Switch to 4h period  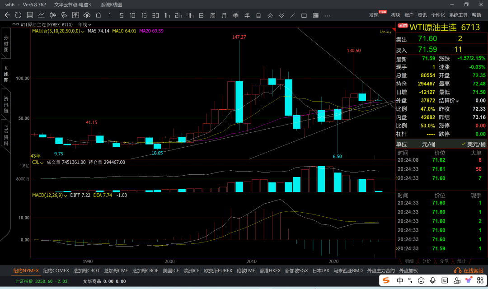tap(190, 15)
